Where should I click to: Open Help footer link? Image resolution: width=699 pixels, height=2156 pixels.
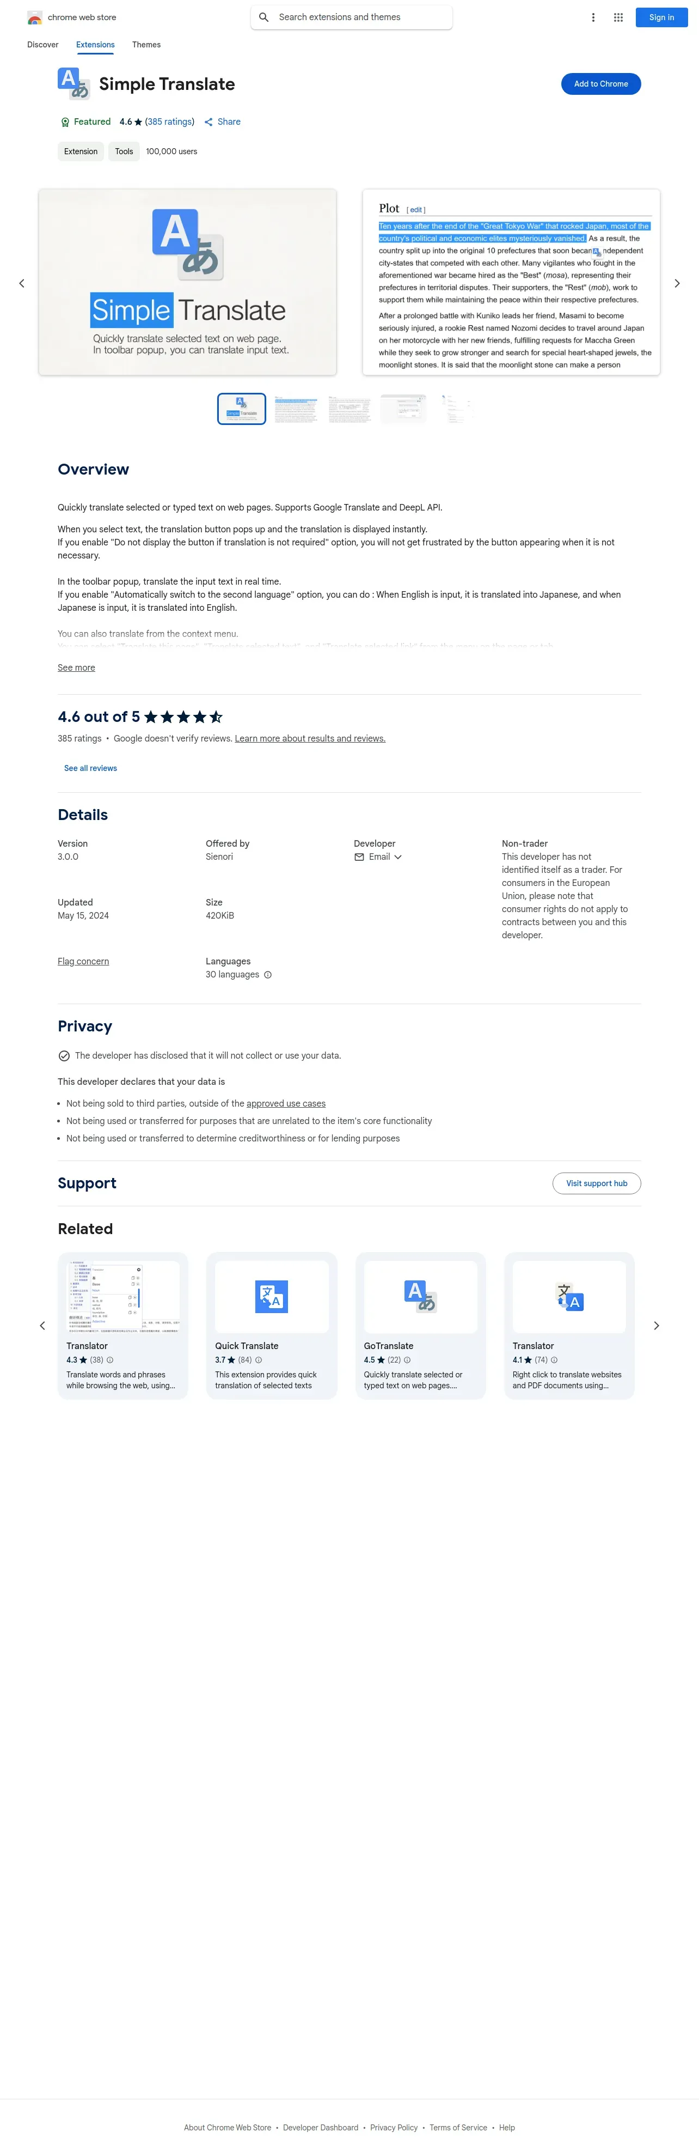[x=507, y=2128]
